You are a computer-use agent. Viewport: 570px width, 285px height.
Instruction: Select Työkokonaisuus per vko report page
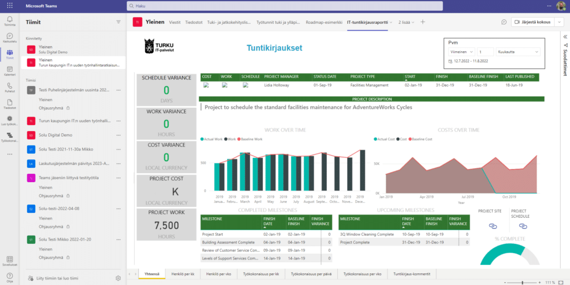(362, 274)
